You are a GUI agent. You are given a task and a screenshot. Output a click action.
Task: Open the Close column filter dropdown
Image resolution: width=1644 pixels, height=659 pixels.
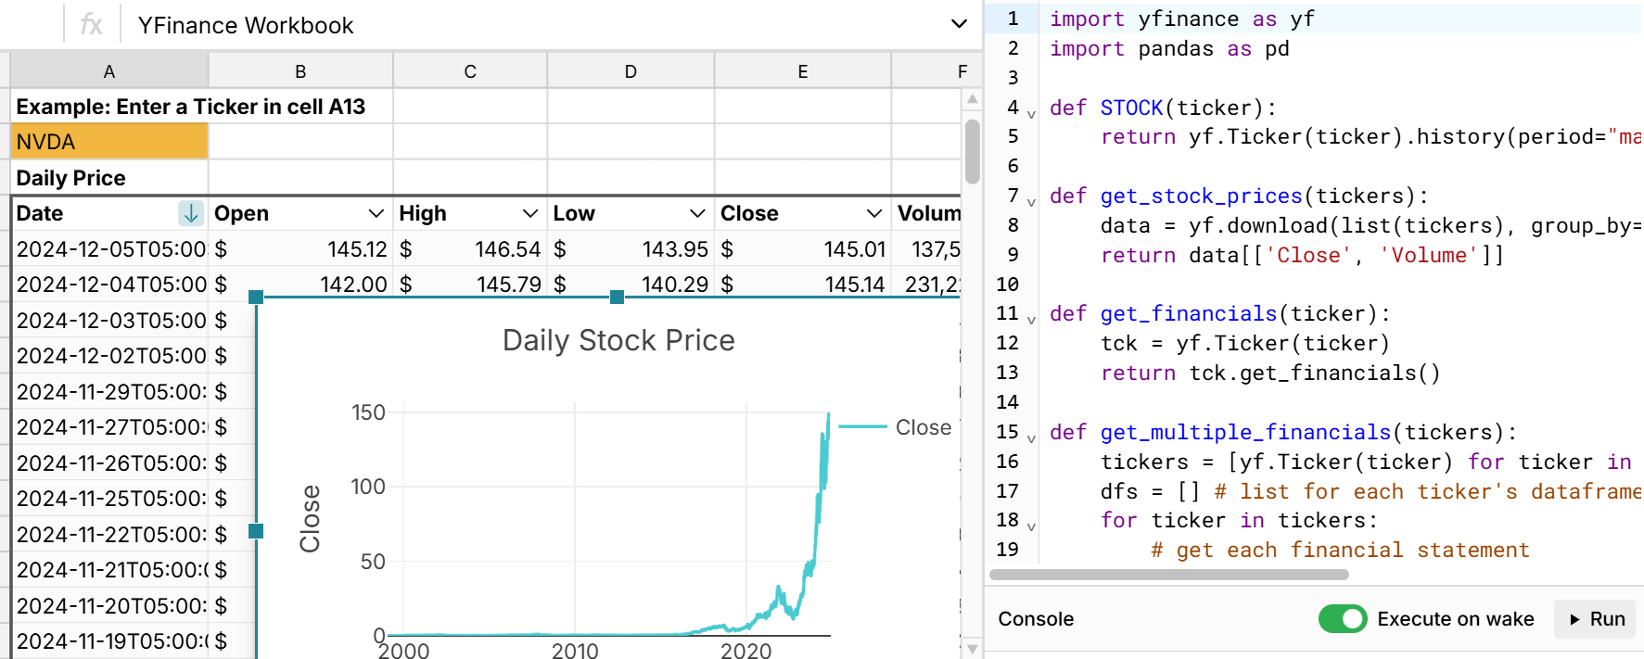[x=873, y=214]
